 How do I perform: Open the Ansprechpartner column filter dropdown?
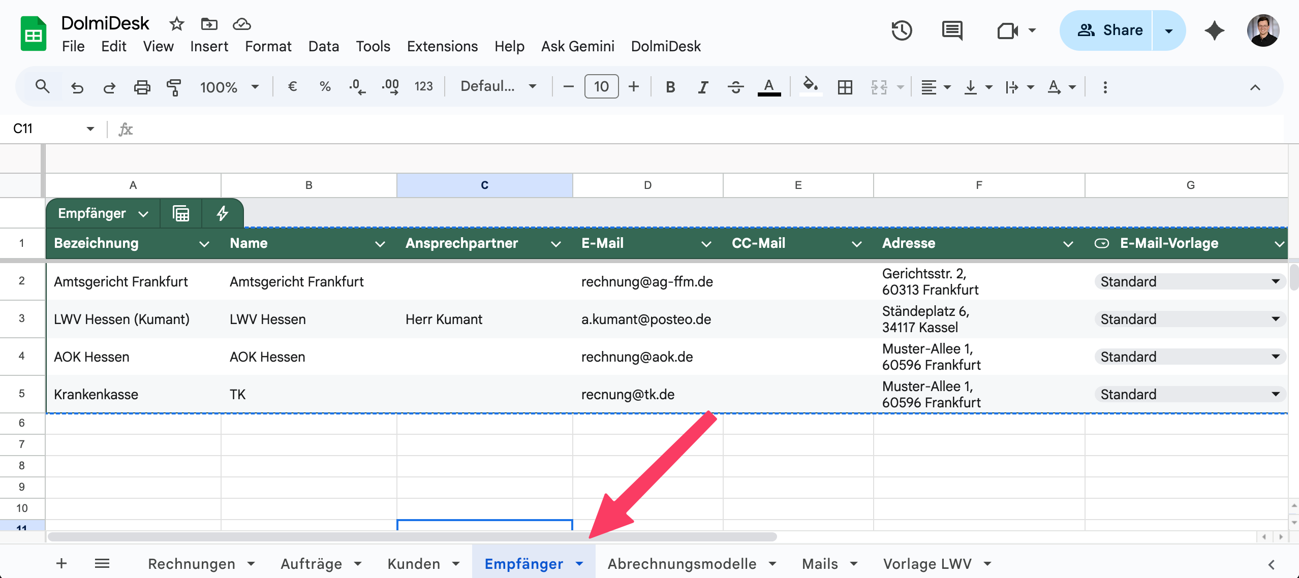tap(555, 244)
